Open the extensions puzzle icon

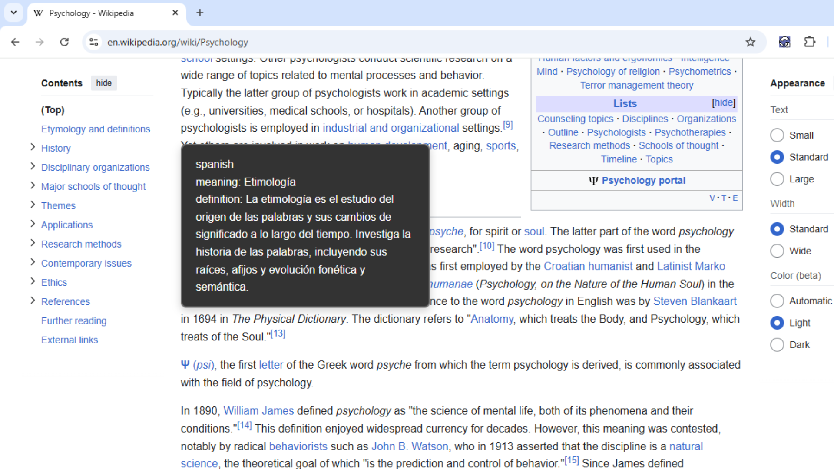(809, 42)
